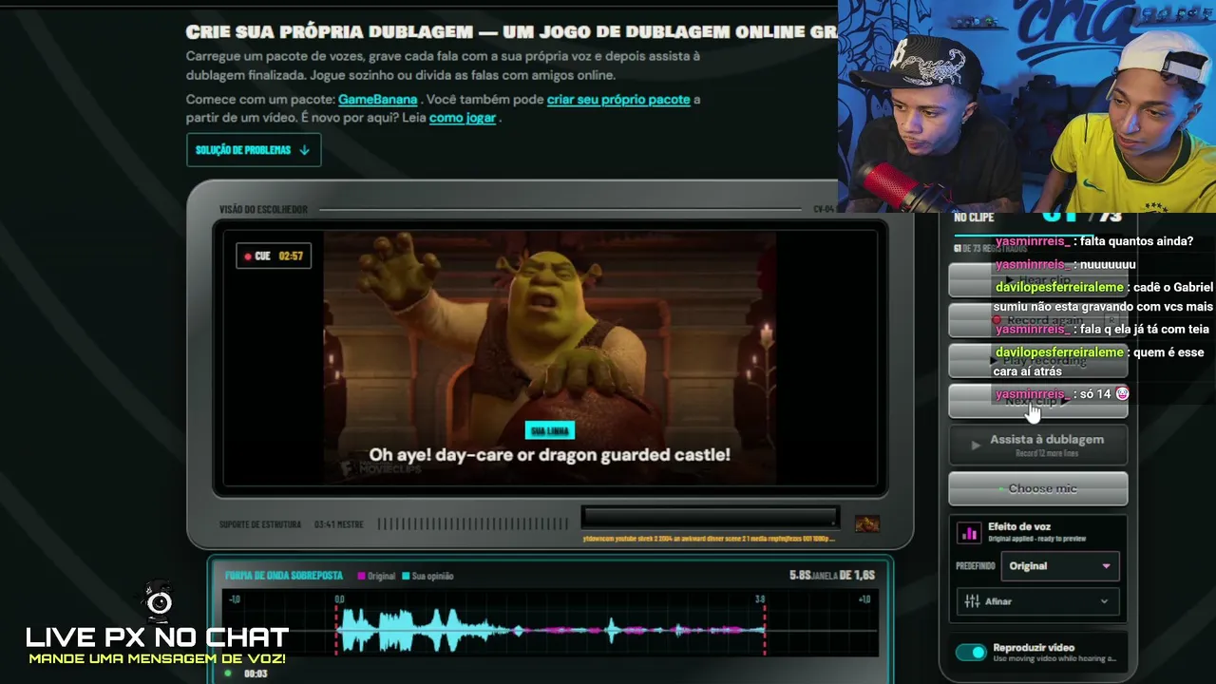The image size is (1216, 684).
Task: Expand the Afinar tuning section
Action: pyautogui.click(x=1037, y=601)
